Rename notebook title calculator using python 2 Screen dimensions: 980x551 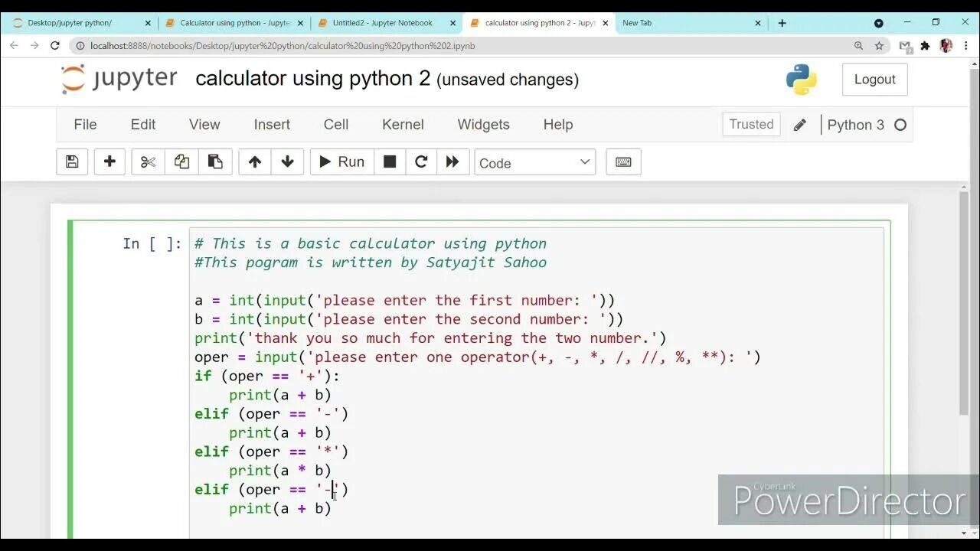coord(313,79)
